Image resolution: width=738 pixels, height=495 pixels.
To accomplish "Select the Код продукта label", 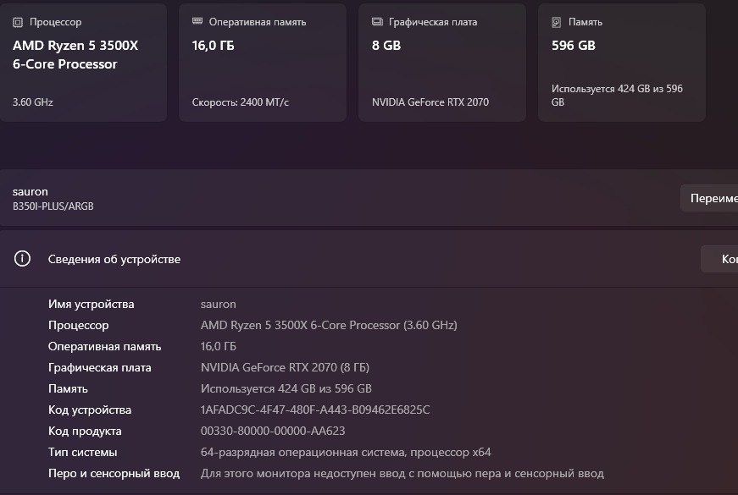I will pos(85,431).
